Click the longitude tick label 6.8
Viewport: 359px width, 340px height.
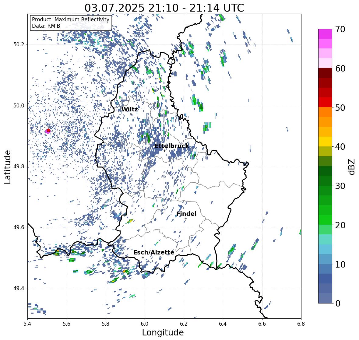click(301, 324)
